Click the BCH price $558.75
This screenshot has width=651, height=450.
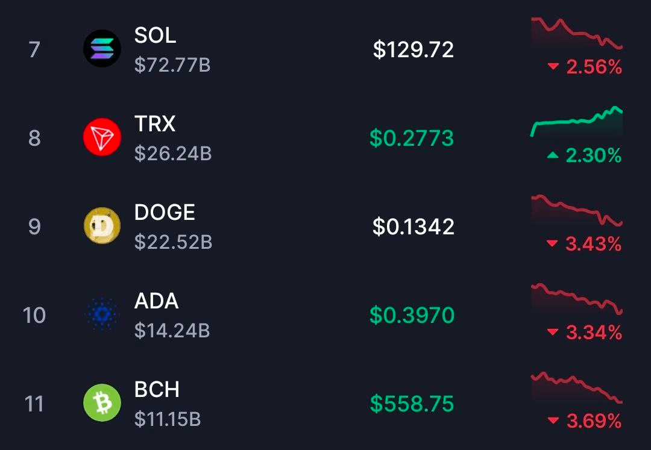412,404
